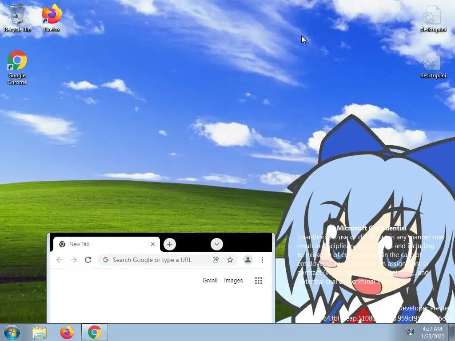
Task: Click the Chrome back arrow
Action: click(x=60, y=260)
